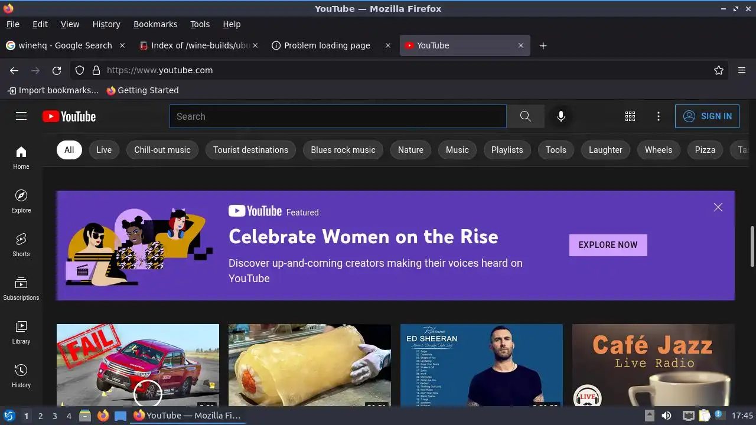Open the Ed Sheeran playlist video thumbnail
The image size is (756, 425).
[481, 365]
